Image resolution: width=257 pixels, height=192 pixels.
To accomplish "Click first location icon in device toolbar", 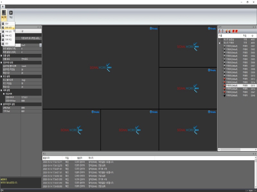I will point(220,31).
